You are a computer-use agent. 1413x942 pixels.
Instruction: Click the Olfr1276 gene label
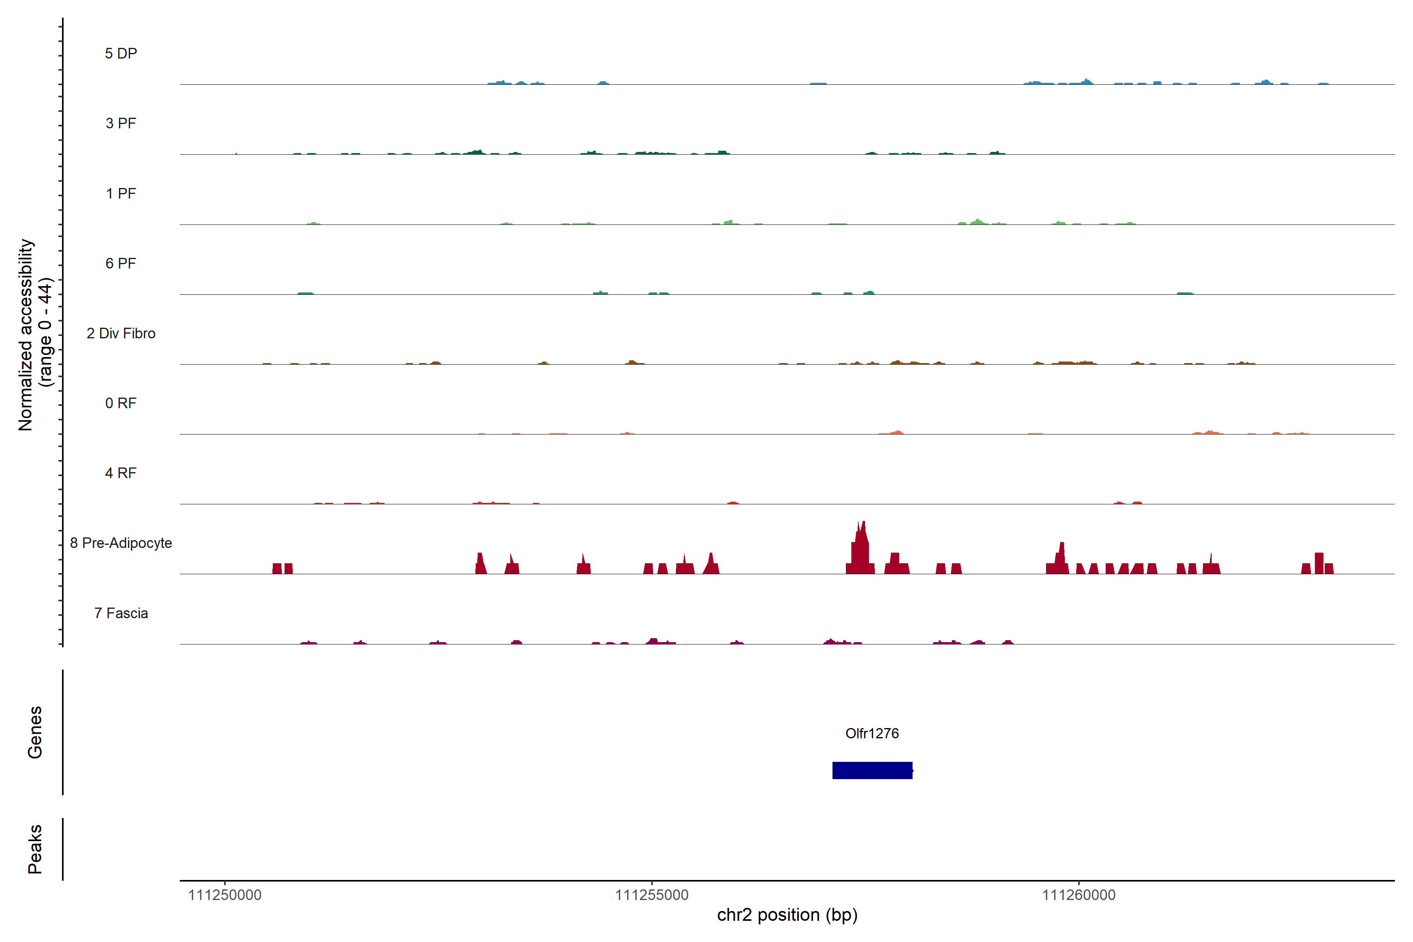click(x=872, y=733)
